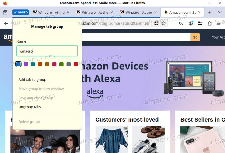The width and height of the screenshot is (225, 153).
Task: Open the sandals and sneakers thumbnail
Action: [148, 140]
